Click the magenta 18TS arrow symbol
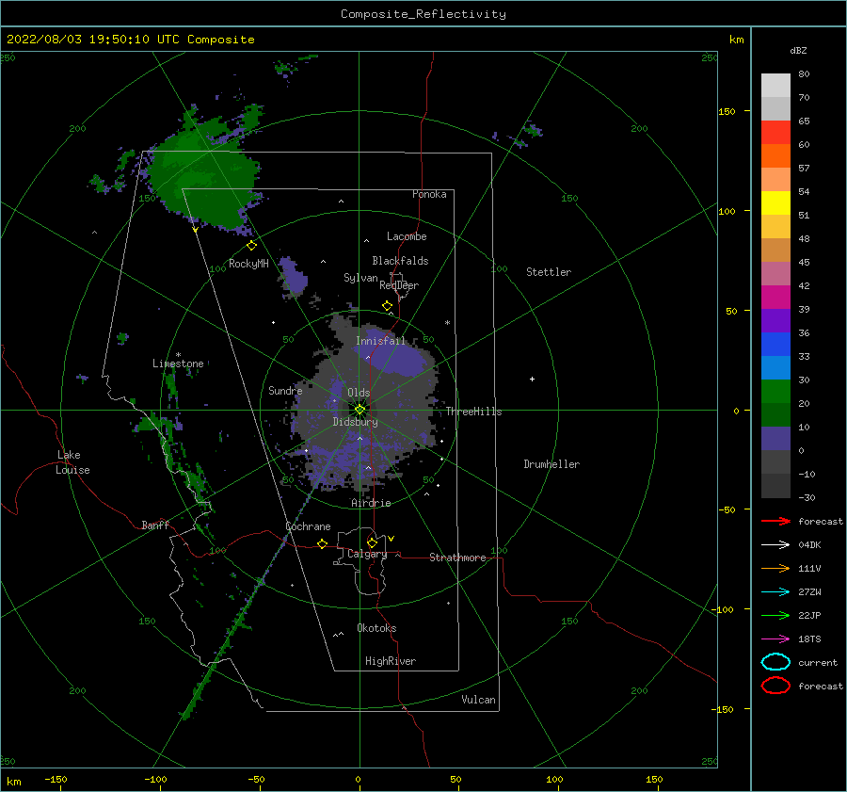The image size is (847, 792). click(x=775, y=639)
